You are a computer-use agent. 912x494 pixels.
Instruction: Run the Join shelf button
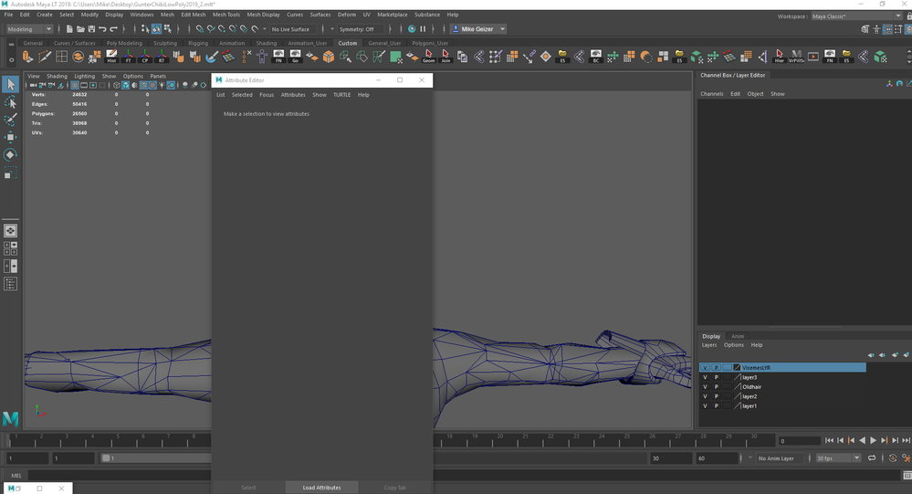[446, 57]
